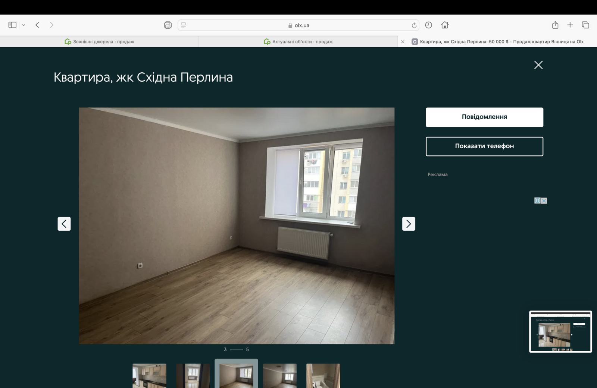Go to the home page icon
597x388 pixels.
pos(444,25)
